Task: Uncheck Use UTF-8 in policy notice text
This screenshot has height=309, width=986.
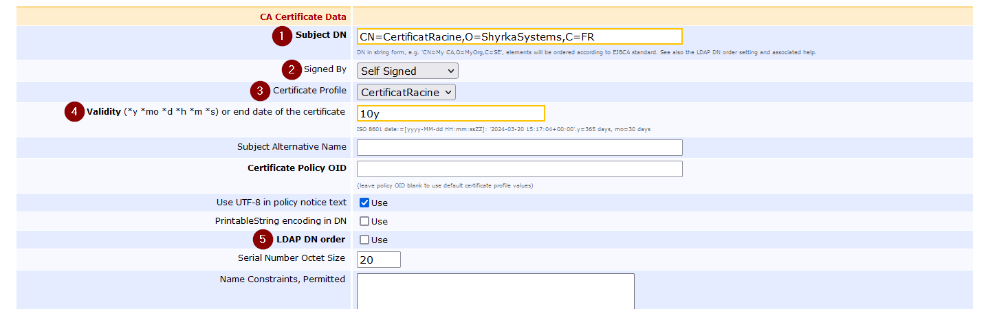Action: (364, 203)
